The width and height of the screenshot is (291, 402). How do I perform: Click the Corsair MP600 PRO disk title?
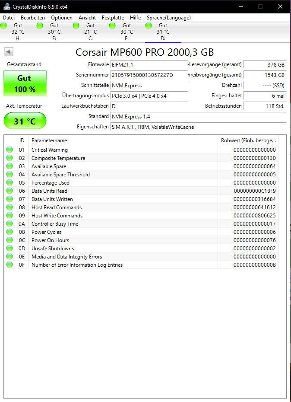145,52
